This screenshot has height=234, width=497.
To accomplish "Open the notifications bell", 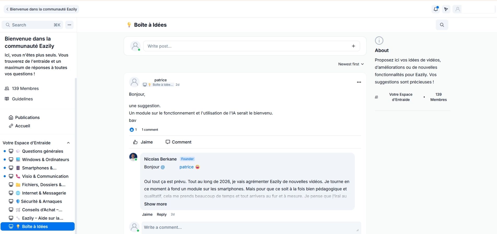I will pyautogui.click(x=435, y=9).
